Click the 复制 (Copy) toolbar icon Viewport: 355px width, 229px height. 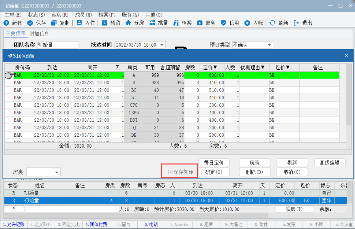tap(54, 23)
